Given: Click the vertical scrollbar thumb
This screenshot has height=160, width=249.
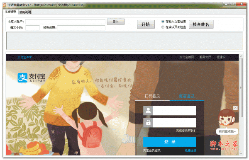Looking at the screenshot, I should point(241,87).
